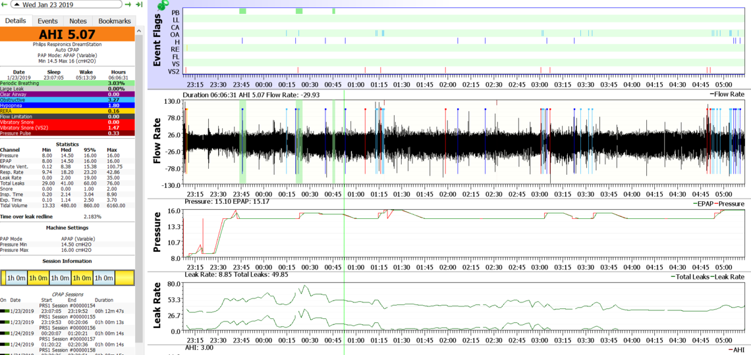Toggle session 1/23/2019 23:07:05 on/off
This screenshot has width=751, height=355.
click(x=4, y=311)
